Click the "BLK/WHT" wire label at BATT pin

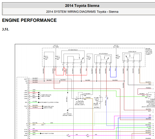[x=35, y=78]
